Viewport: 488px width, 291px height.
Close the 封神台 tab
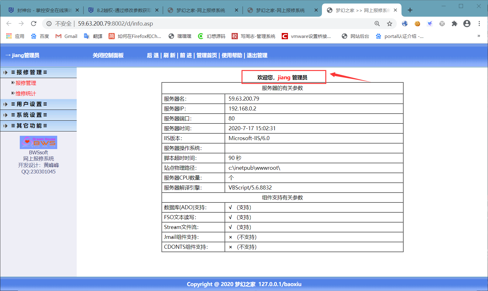click(77, 10)
